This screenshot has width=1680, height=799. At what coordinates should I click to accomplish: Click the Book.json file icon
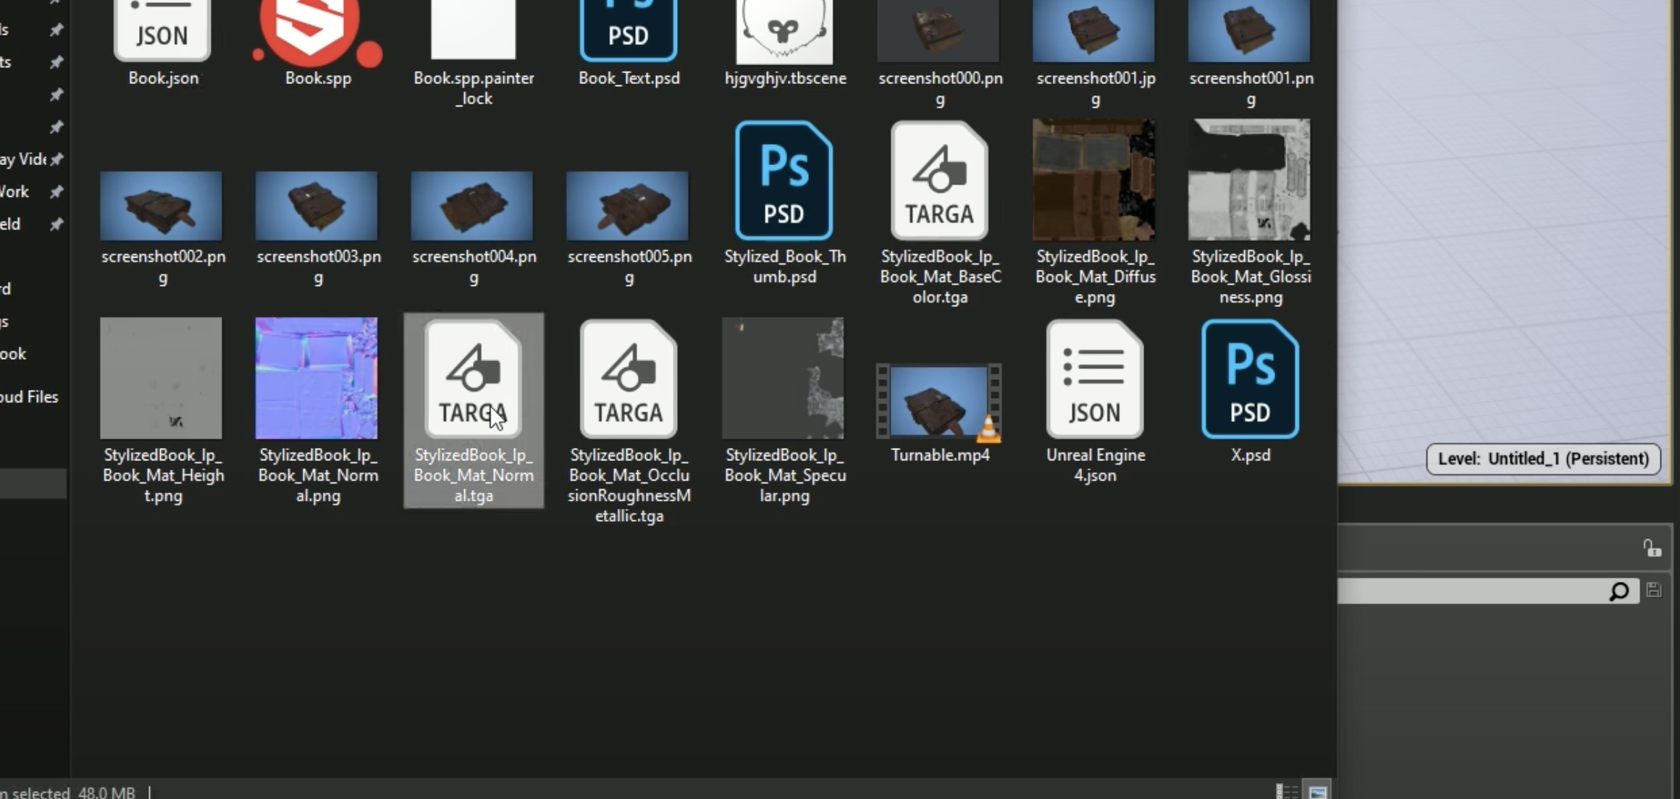pyautogui.click(x=162, y=33)
